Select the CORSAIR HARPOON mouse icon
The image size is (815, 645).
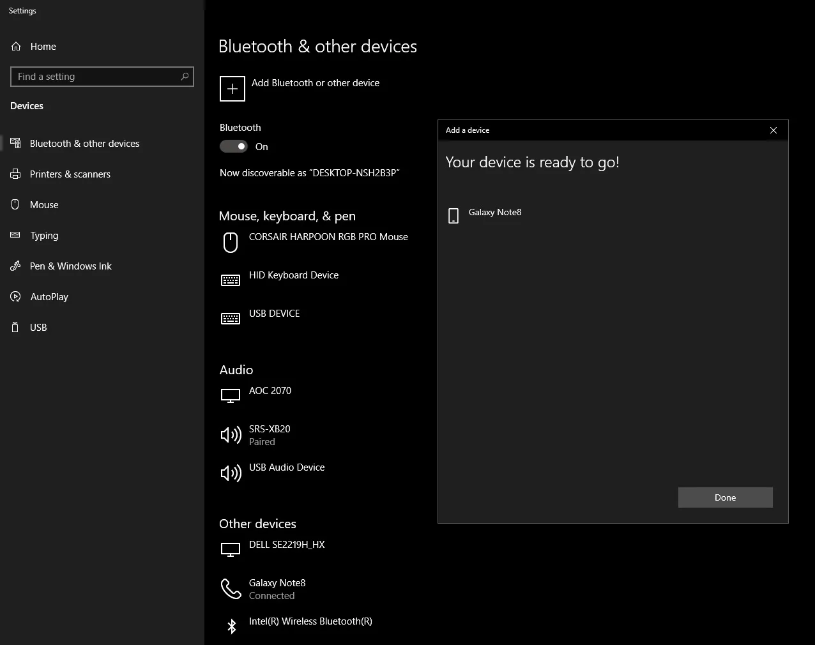[230, 243]
